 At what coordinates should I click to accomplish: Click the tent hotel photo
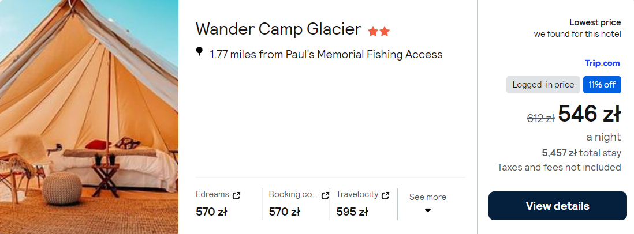click(89, 117)
